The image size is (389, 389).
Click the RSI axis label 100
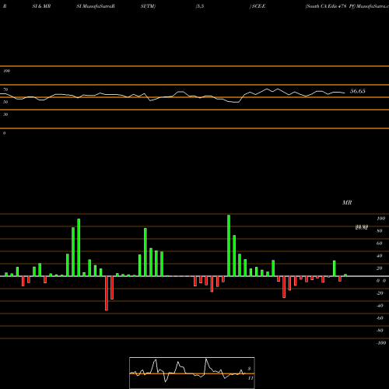pos(7,71)
